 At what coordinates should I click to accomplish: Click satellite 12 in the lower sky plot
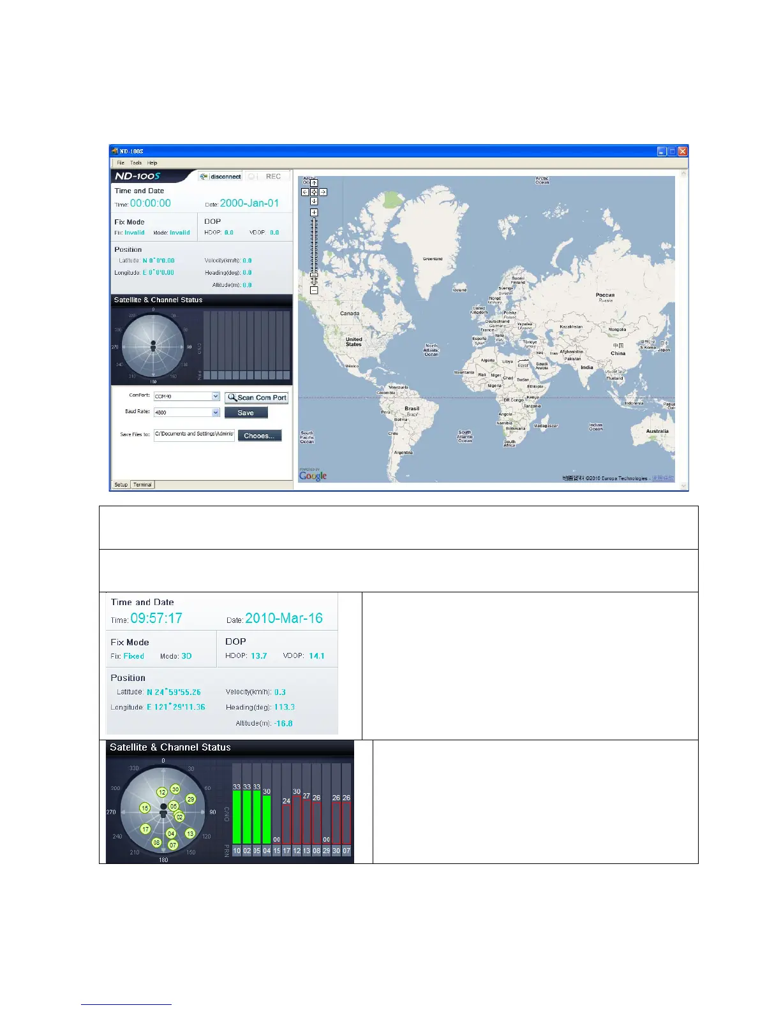pyautogui.click(x=162, y=792)
